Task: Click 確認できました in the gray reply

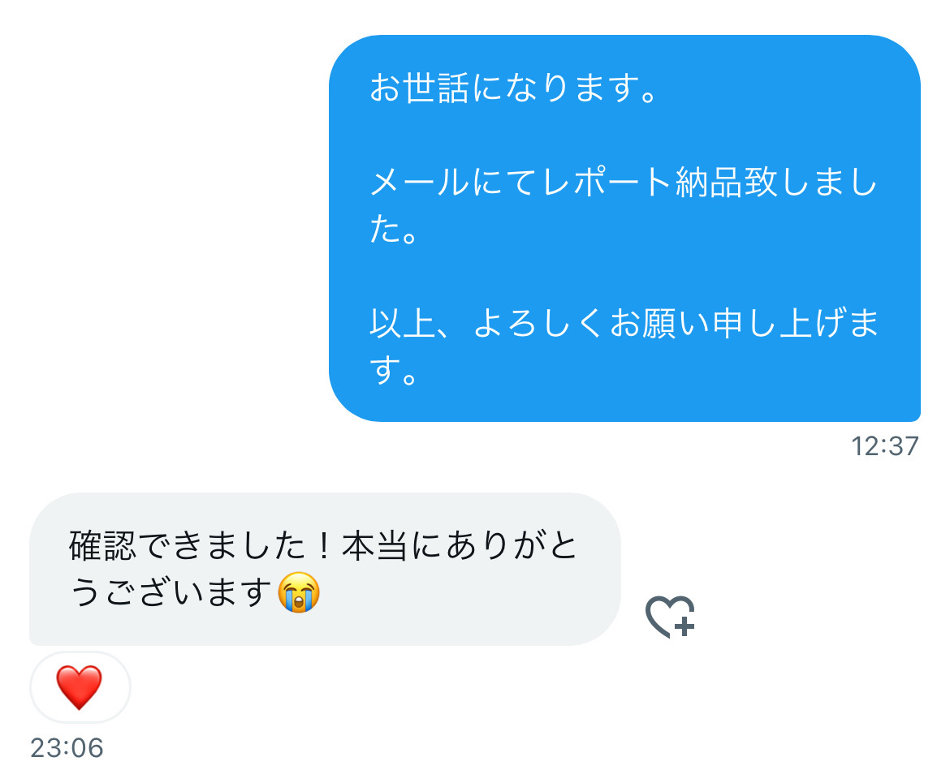Action: [x=188, y=545]
